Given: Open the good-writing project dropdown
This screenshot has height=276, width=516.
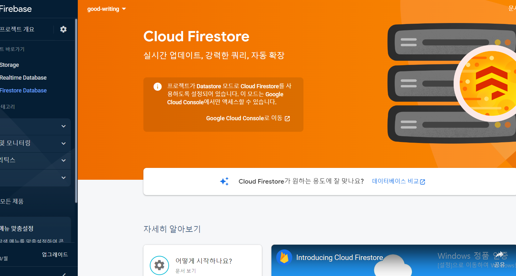Looking at the screenshot, I should tap(107, 9).
